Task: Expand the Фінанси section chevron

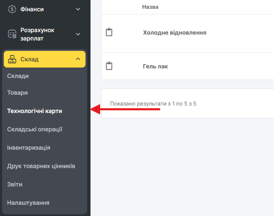Action: coord(78,9)
